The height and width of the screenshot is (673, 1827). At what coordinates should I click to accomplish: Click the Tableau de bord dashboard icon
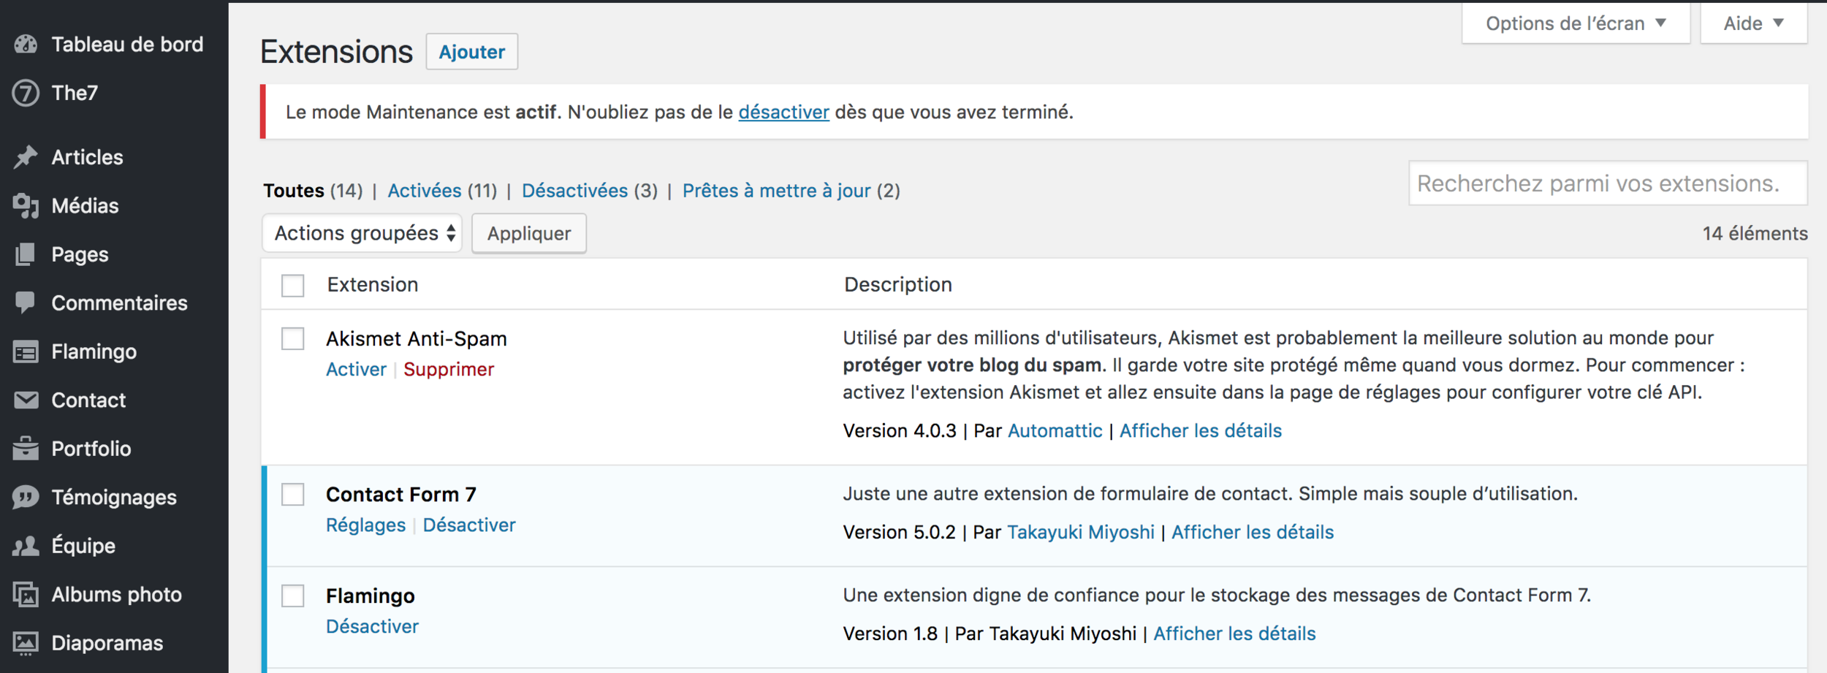pos(26,45)
